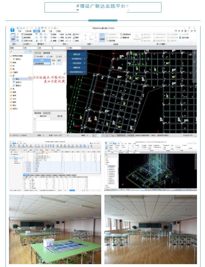Click the 定位 button in the drawing panel
Viewport: 205px width, 267px height.
59,57
